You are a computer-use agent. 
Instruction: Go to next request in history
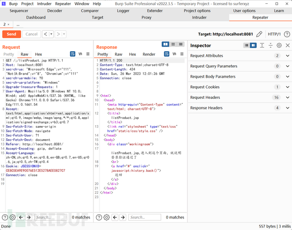click(x=58, y=34)
